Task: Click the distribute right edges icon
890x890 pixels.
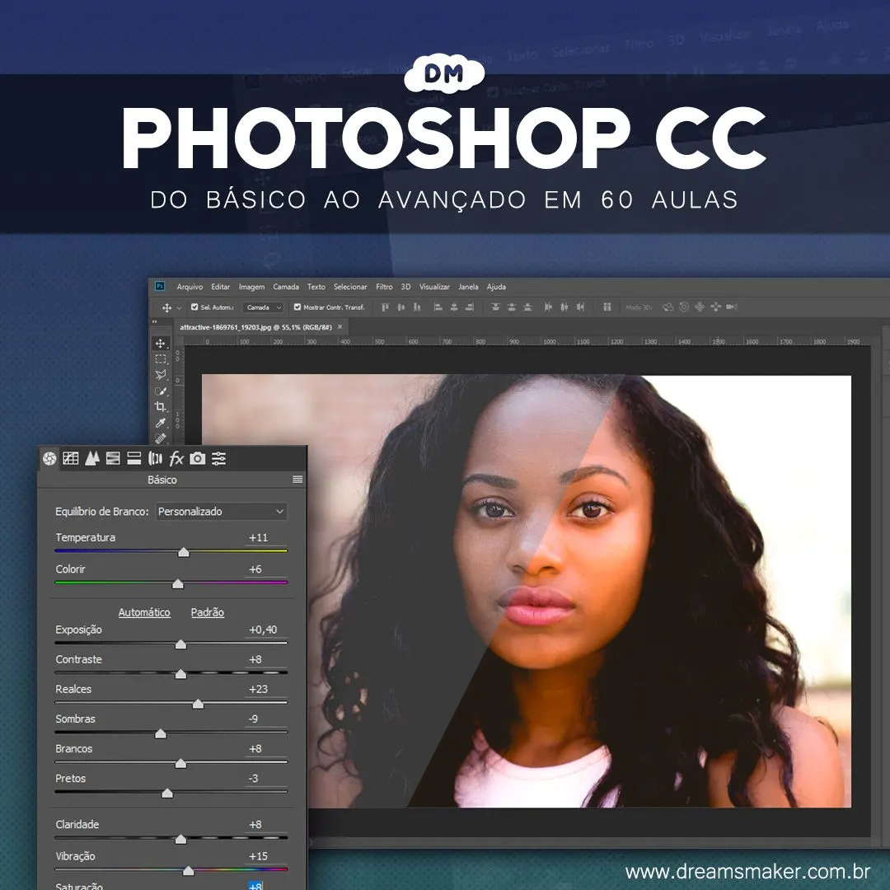Action: click(x=580, y=307)
